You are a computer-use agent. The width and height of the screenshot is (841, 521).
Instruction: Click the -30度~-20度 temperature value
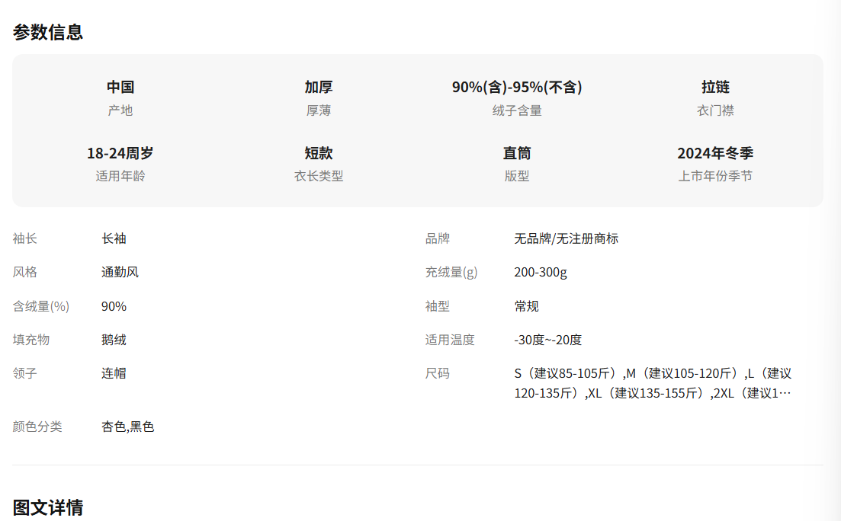pos(547,340)
